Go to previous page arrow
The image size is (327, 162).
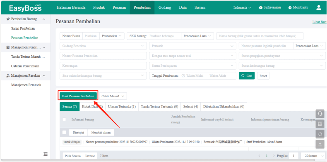[260, 155]
